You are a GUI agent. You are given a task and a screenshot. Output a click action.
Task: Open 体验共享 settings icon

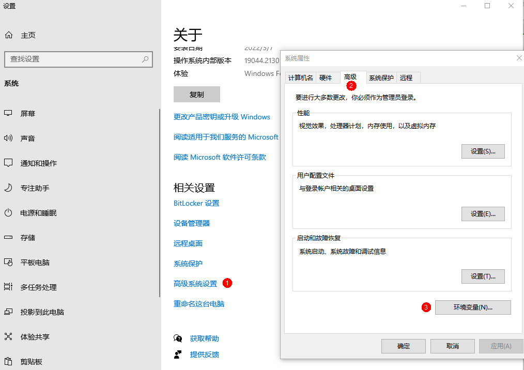pos(10,337)
